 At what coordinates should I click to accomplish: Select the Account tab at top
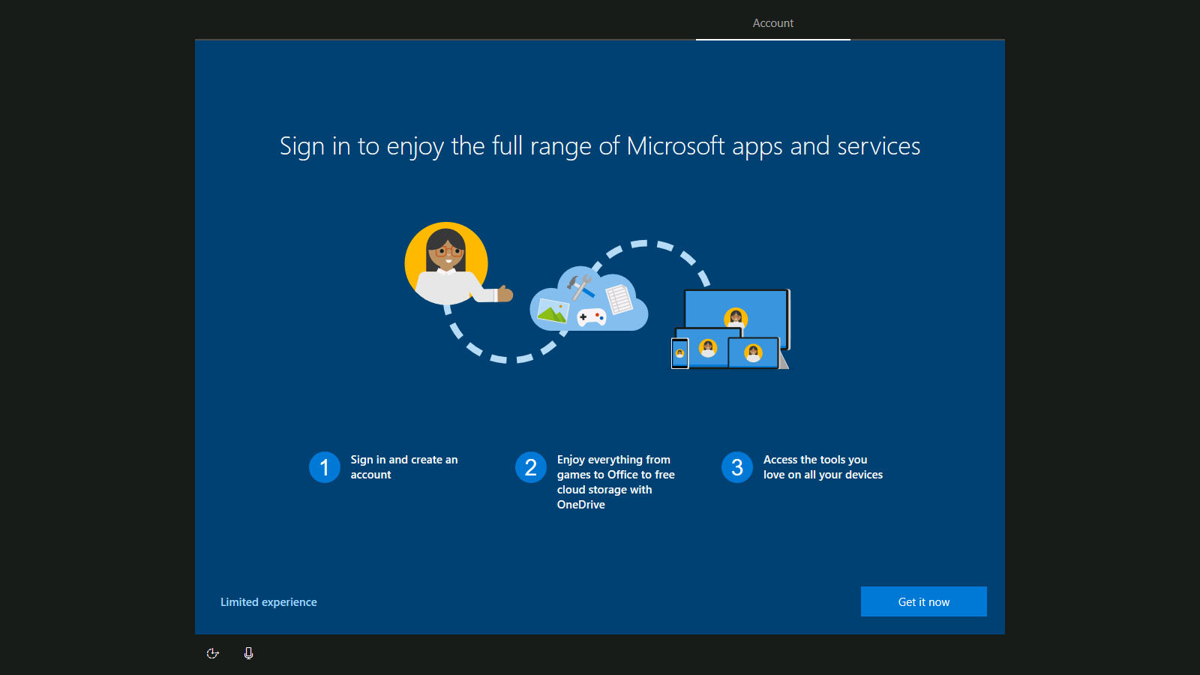pyautogui.click(x=772, y=23)
